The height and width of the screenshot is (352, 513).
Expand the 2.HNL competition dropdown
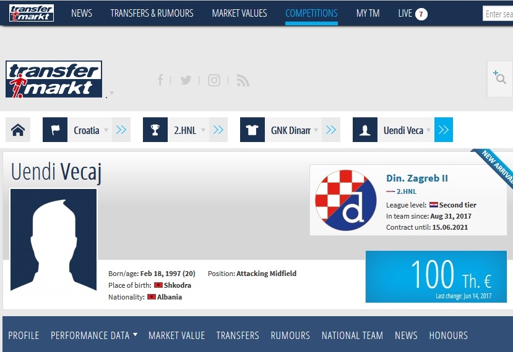point(203,130)
